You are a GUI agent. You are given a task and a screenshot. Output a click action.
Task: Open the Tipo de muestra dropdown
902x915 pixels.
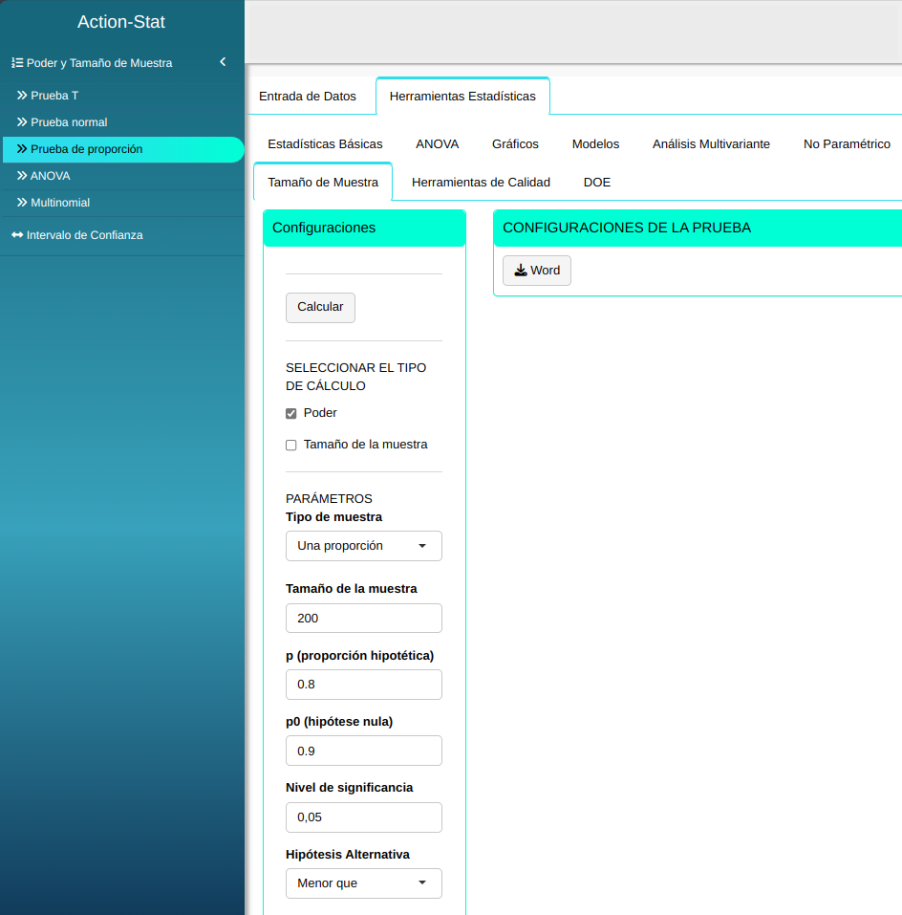[363, 546]
